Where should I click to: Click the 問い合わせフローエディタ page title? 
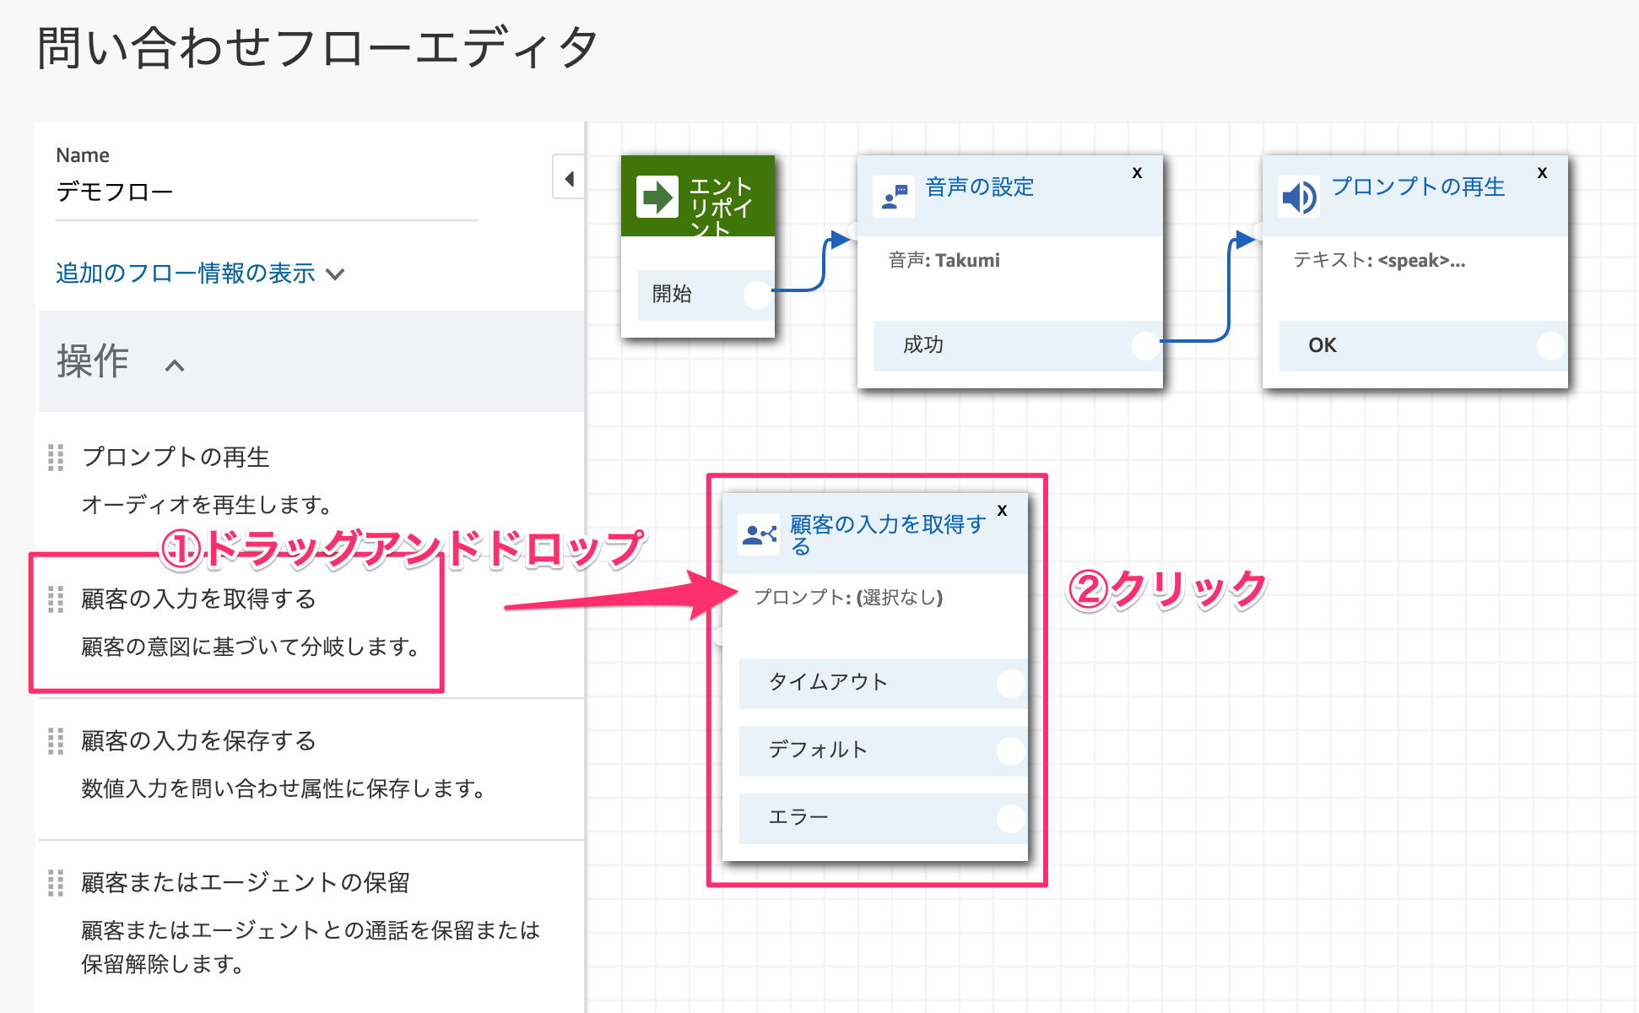[318, 46]
